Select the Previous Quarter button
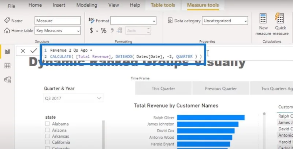Screen dimensions: 293x149 221,88
